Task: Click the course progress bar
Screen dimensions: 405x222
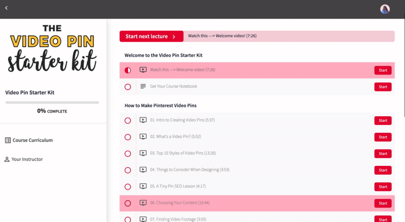Action: (52, 102)
